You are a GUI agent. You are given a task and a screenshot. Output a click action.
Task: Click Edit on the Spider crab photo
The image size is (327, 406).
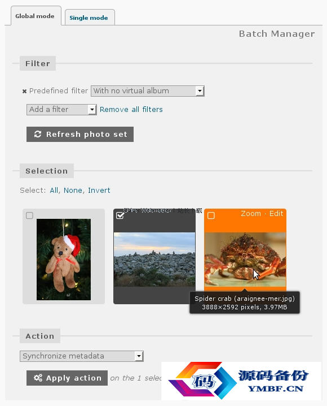[276, 214]
